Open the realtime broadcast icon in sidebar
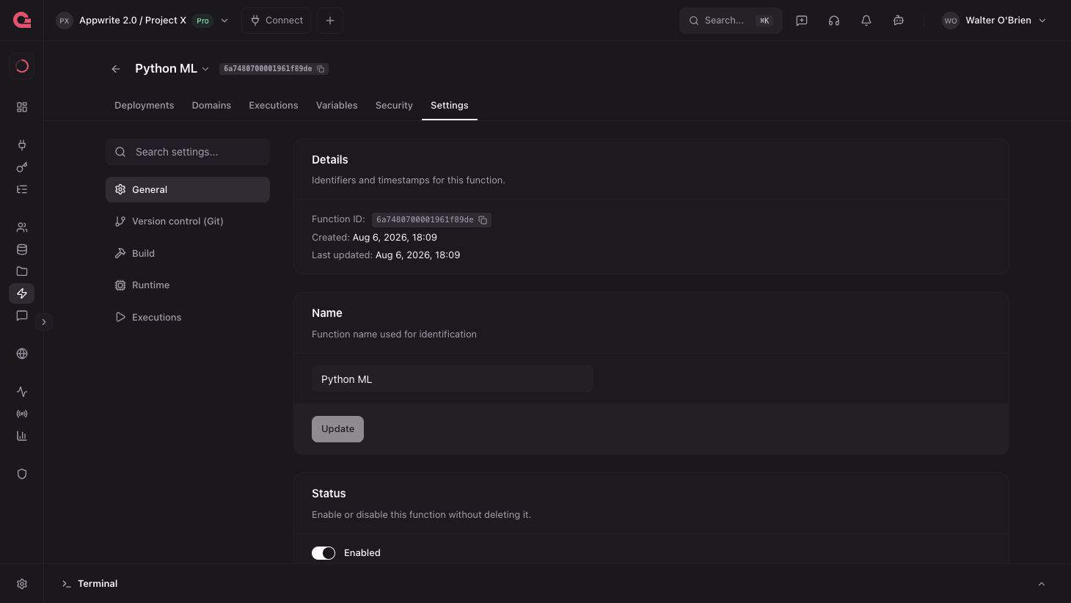Screen dimensions: 1071x603 [22, 414]
